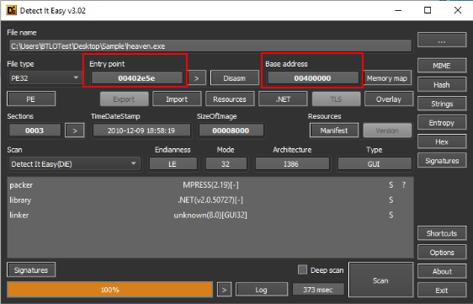Click the SizeOfImage 00008000 field

(231, 131)
